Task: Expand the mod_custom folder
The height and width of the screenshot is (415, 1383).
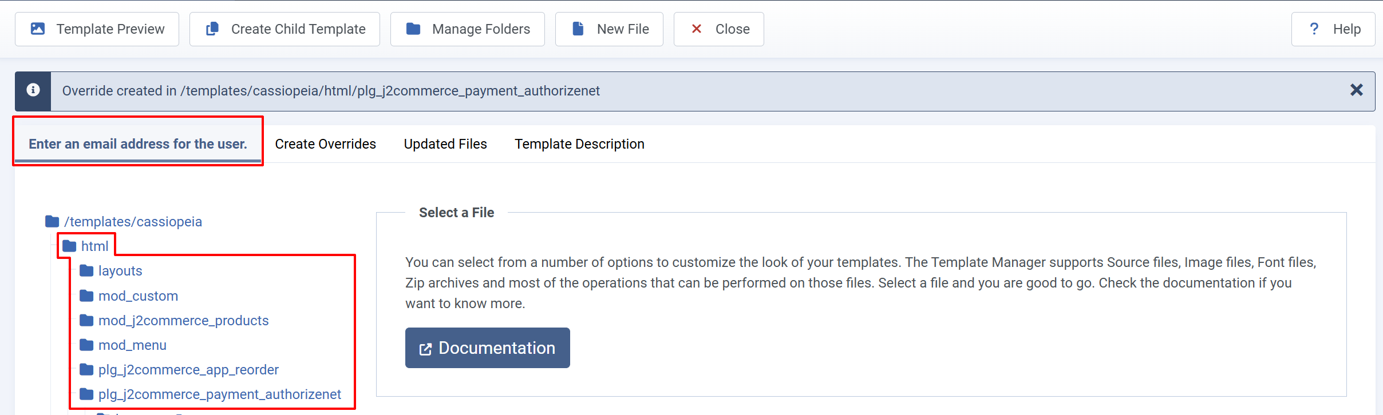Action: [129, 296]
